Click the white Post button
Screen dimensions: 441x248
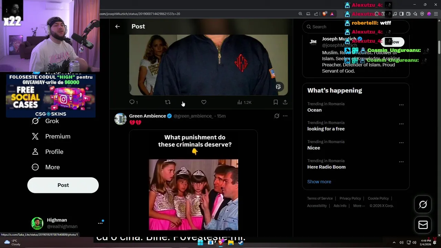pos(63,185)
